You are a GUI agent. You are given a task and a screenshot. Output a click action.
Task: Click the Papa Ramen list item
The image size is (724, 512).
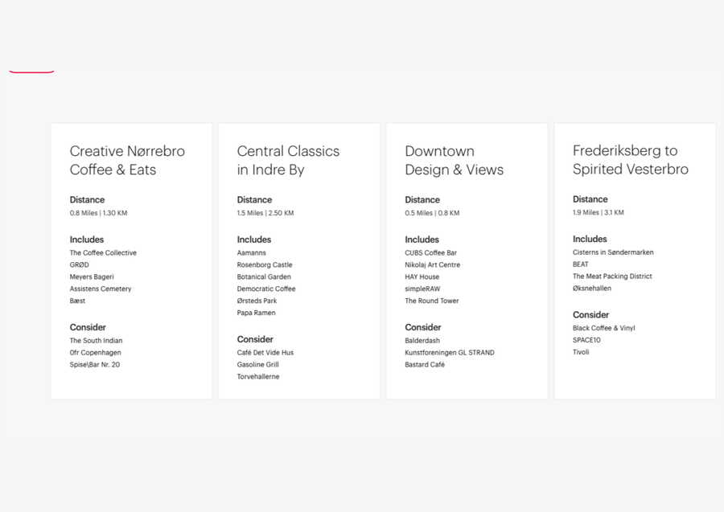(x=256, y=313)
